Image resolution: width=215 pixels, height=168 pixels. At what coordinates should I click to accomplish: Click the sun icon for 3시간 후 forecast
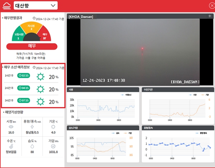[x=41, y=102]
